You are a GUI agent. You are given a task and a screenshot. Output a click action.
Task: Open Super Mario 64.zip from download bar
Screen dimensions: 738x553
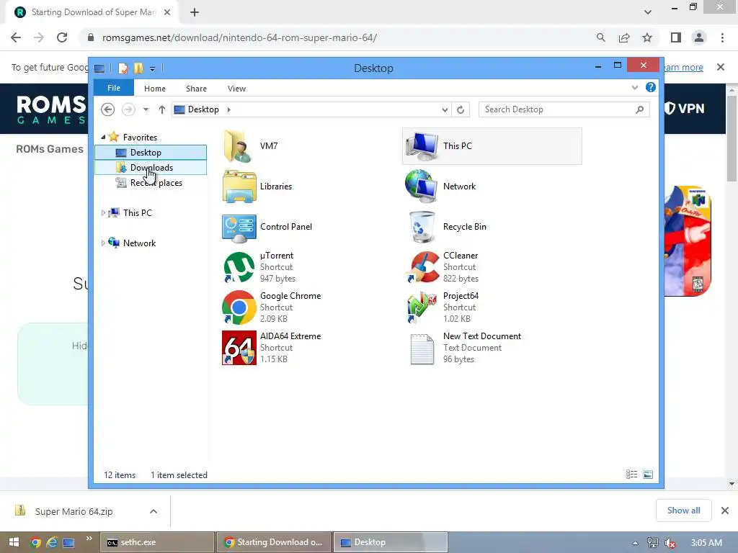(x=74, y=511)
